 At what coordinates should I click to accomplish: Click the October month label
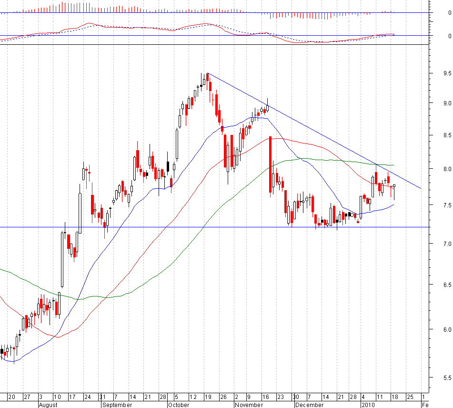point(179,405)
